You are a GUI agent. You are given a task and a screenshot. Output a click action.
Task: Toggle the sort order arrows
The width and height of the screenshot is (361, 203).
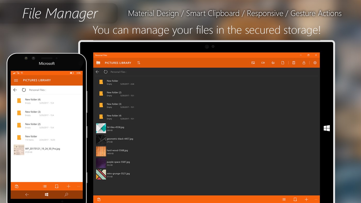click(x=139, y=63)
